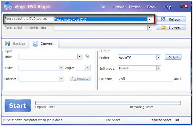Click the Browser button for destination
Image resolution: width=193 pixels, height=126 pixels.
(x=171, y=27)
